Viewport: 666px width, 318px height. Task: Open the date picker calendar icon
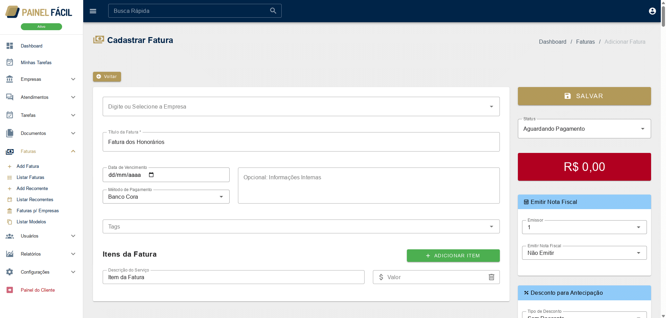click(151, 175)
